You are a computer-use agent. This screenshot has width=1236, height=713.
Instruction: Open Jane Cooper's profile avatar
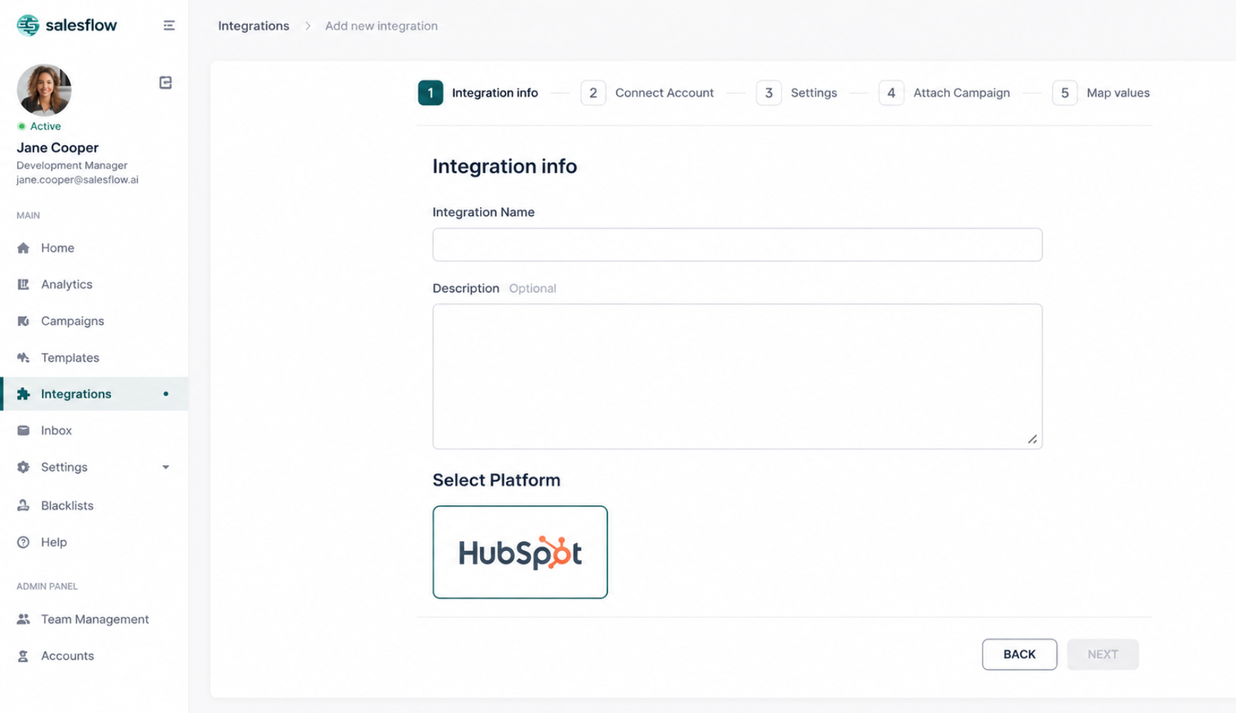pyautogui.click(x=44, y=90)
